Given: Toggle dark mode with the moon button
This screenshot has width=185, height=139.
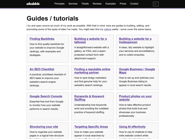Looking at the screenshot, I should [156, 4].
